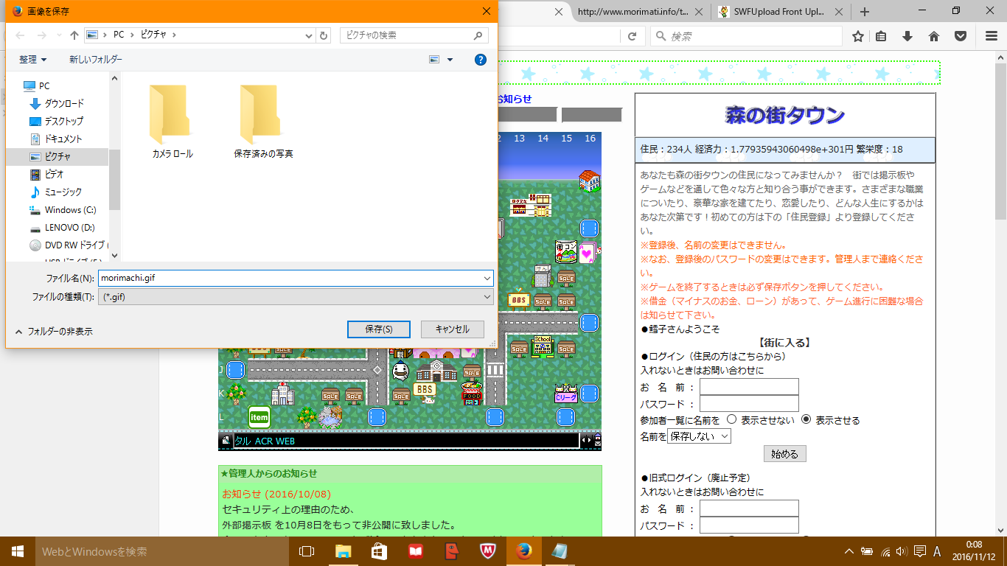This screenshot has width=1007, height=566.
Task: Open the Firefox hamburger menu
Action: pos(992,36)
